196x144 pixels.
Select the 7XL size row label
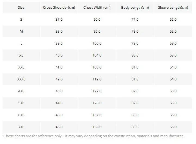[21, 127]
